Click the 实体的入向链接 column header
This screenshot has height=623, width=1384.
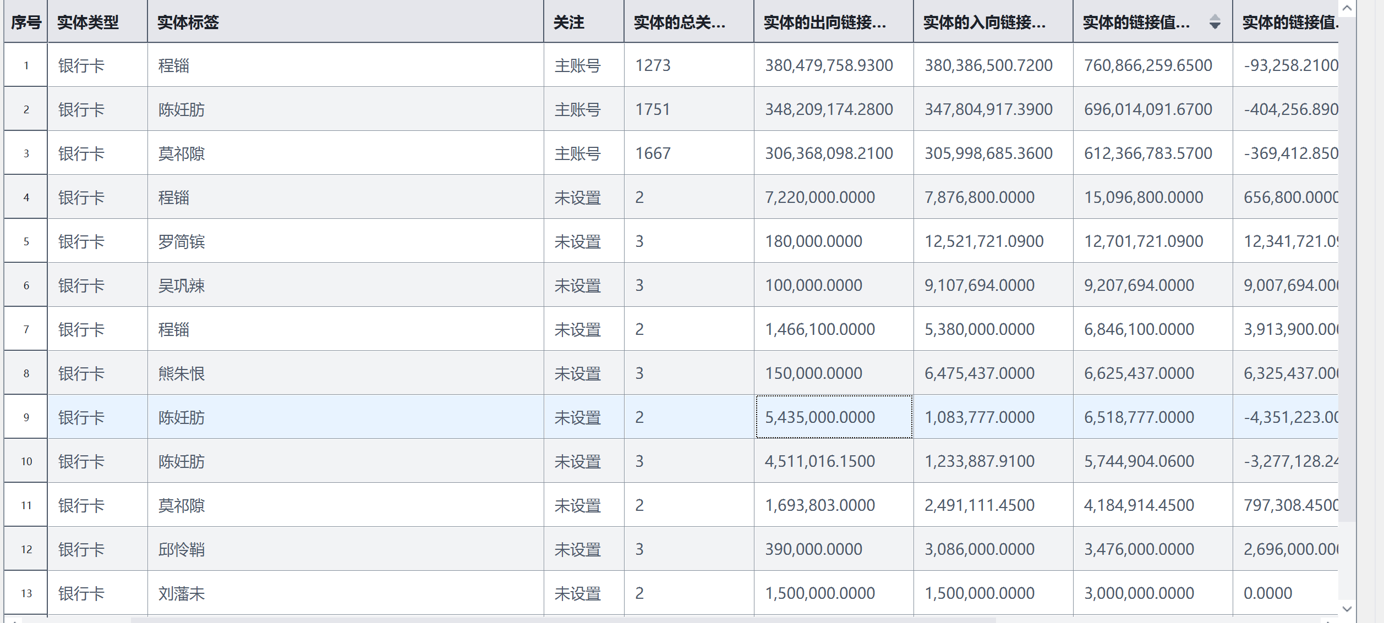[x=993, y=22]
